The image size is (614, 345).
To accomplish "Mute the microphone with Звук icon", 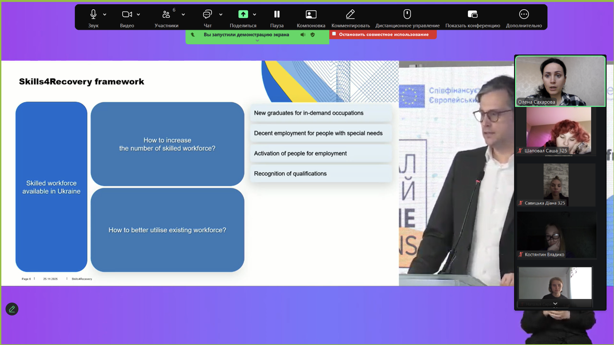I will click(x=93, y=14).
